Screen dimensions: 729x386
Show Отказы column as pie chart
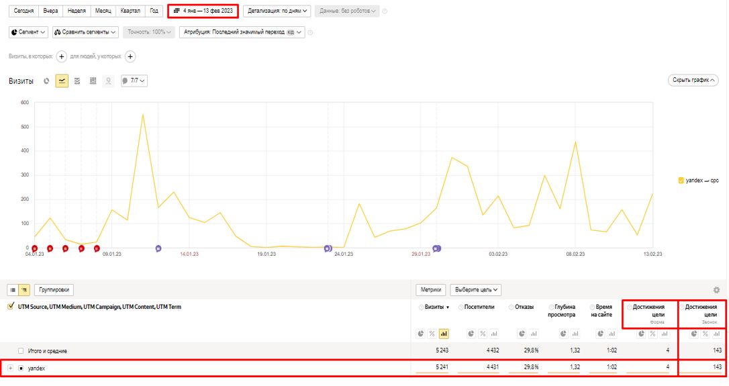click(x=522, y=334)
